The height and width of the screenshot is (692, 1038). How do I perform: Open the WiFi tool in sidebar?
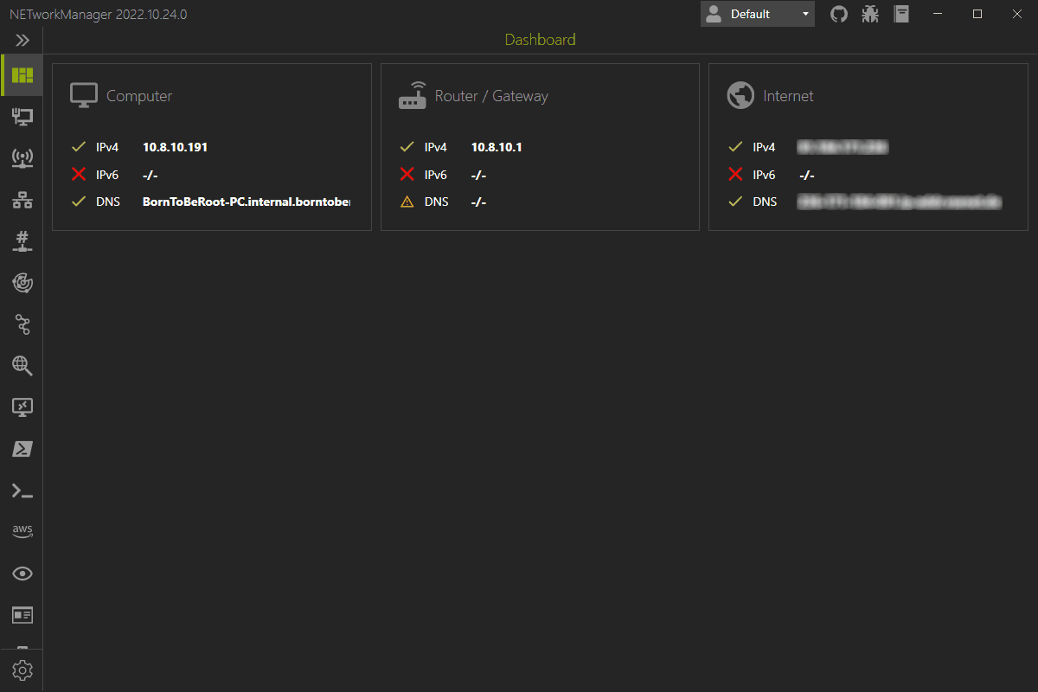coord(22,158)
